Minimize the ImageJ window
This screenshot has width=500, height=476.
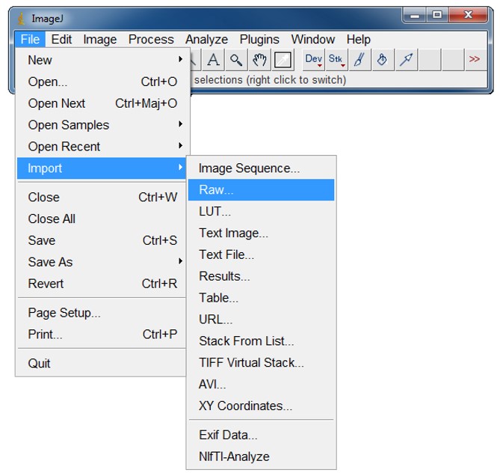click(x=415, y=15)
